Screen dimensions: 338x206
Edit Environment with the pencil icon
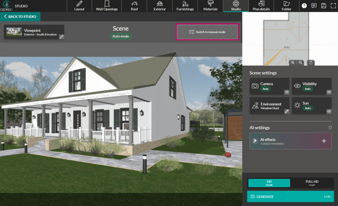pos(287,111)
